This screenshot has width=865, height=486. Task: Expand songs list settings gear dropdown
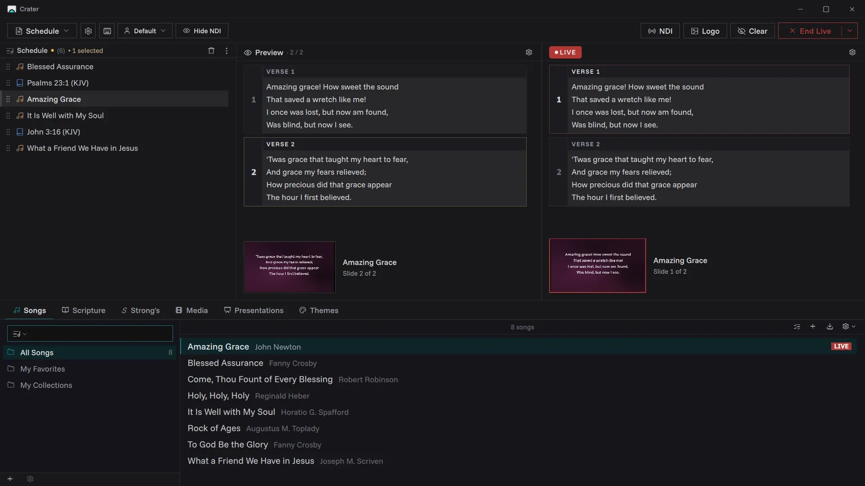tap(849, 327)
